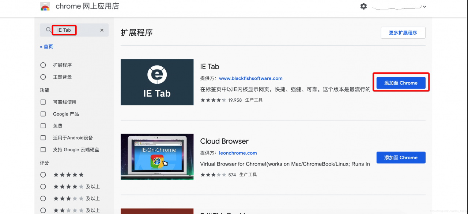Click the chrome 网上应用店 title text

[x=87, y=6]
